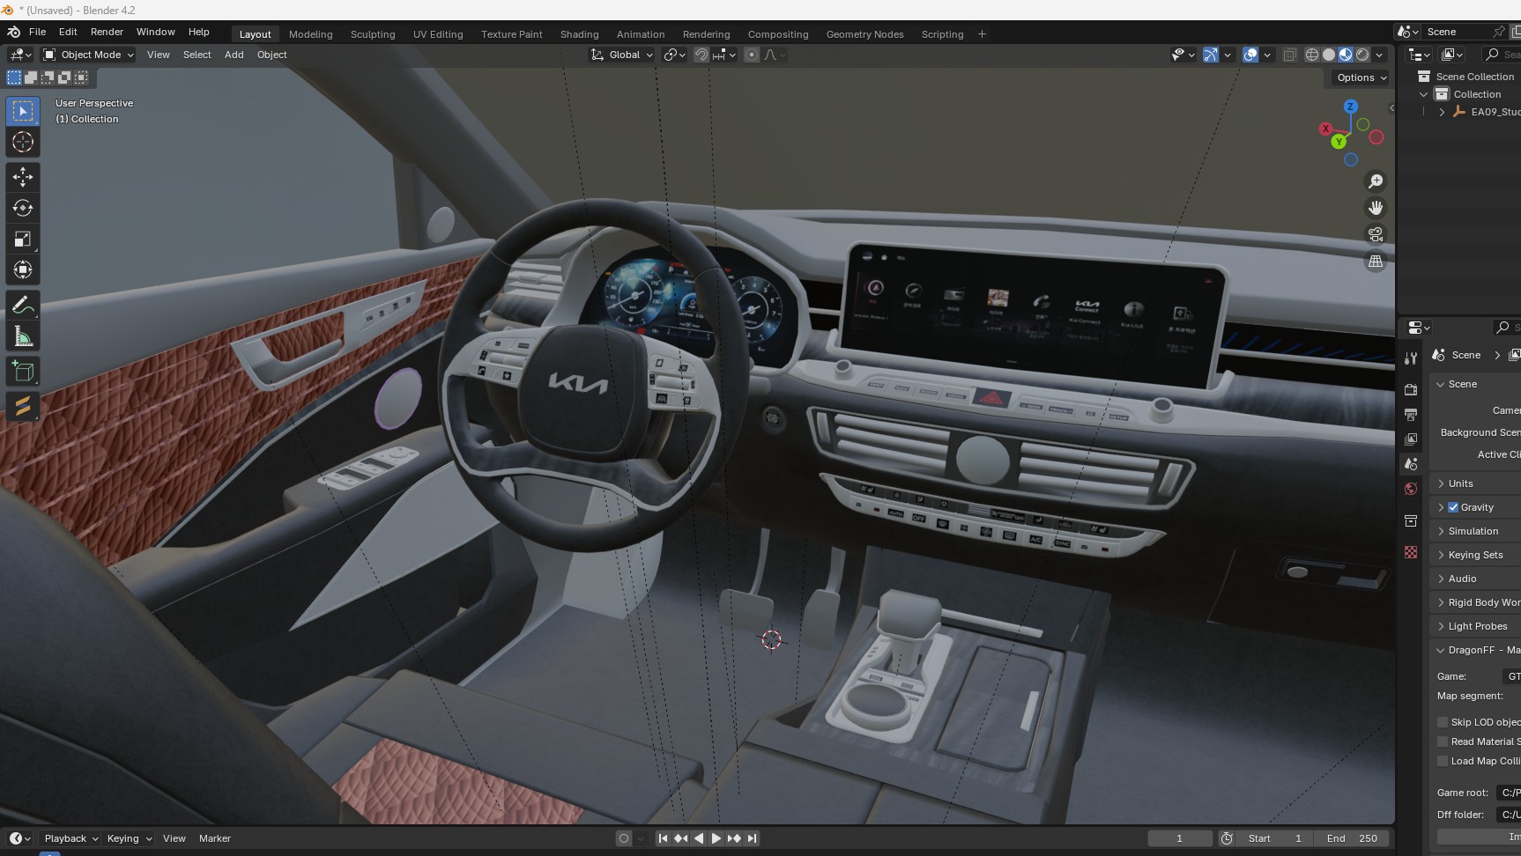This screenshot has height=856, width=1521.
Task: Select the Annotate pencil tool
Action: coord(23,306)
